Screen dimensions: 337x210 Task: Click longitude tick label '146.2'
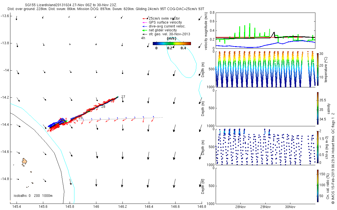pos(122,207)
